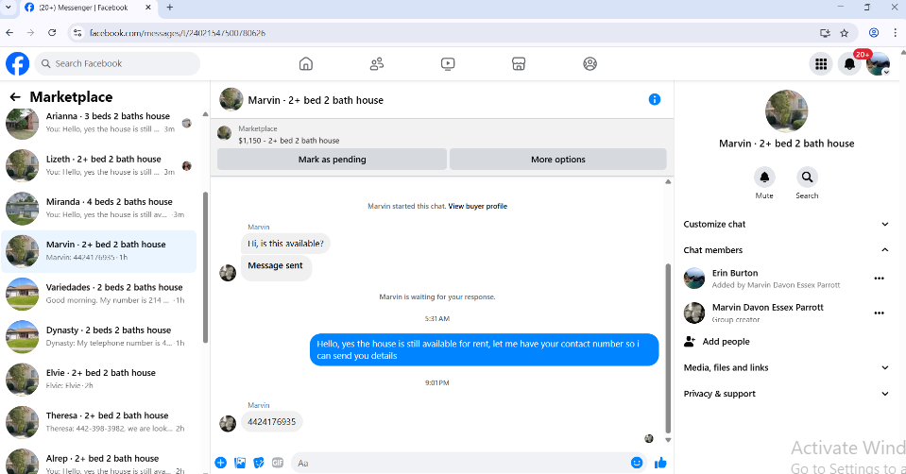Open Lizeth 2+ bed 2 bath conversation

[99, 165]
